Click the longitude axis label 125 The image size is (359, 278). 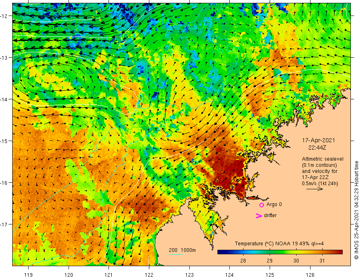point(270,275)
